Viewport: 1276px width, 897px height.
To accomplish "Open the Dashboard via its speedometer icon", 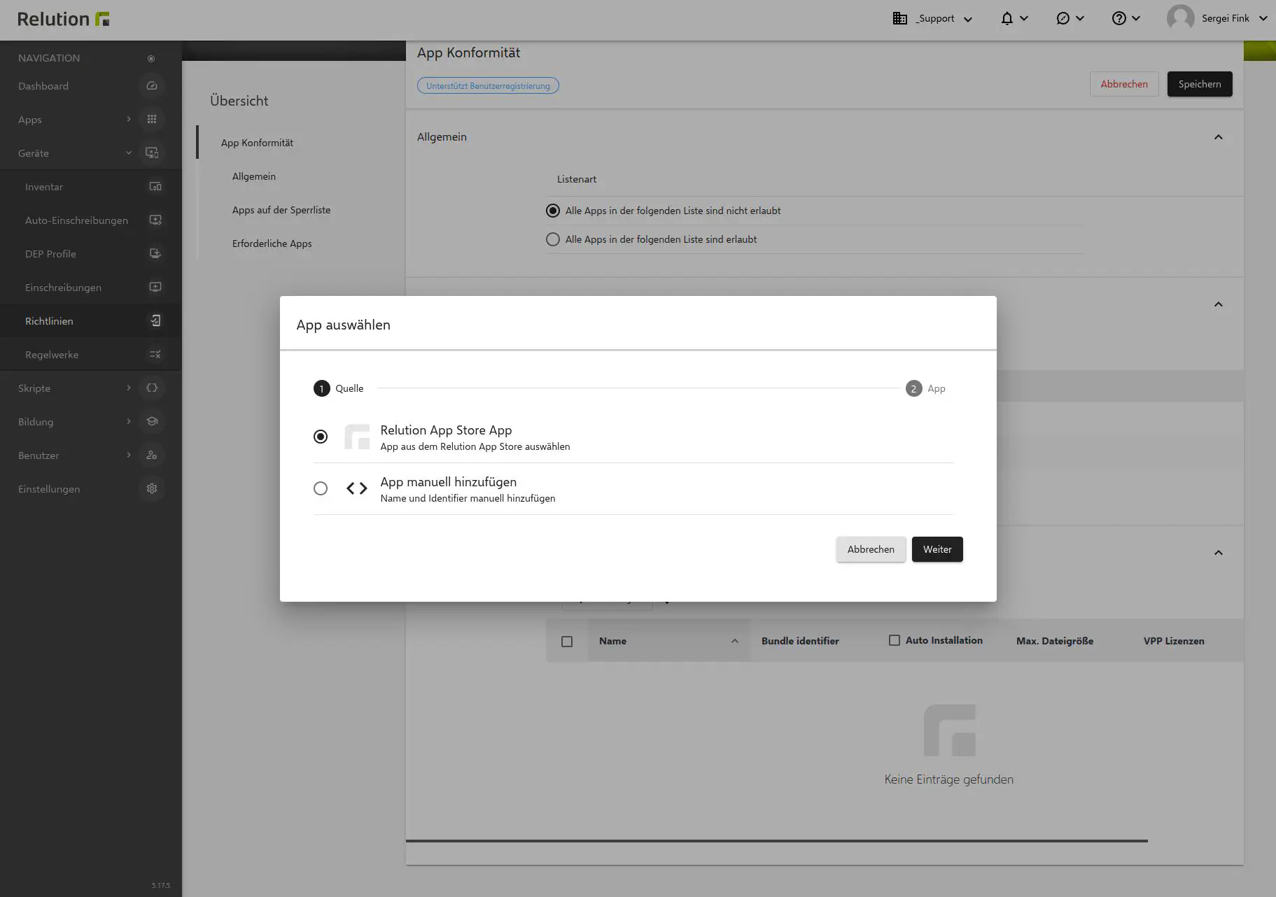I will point(152,85).
